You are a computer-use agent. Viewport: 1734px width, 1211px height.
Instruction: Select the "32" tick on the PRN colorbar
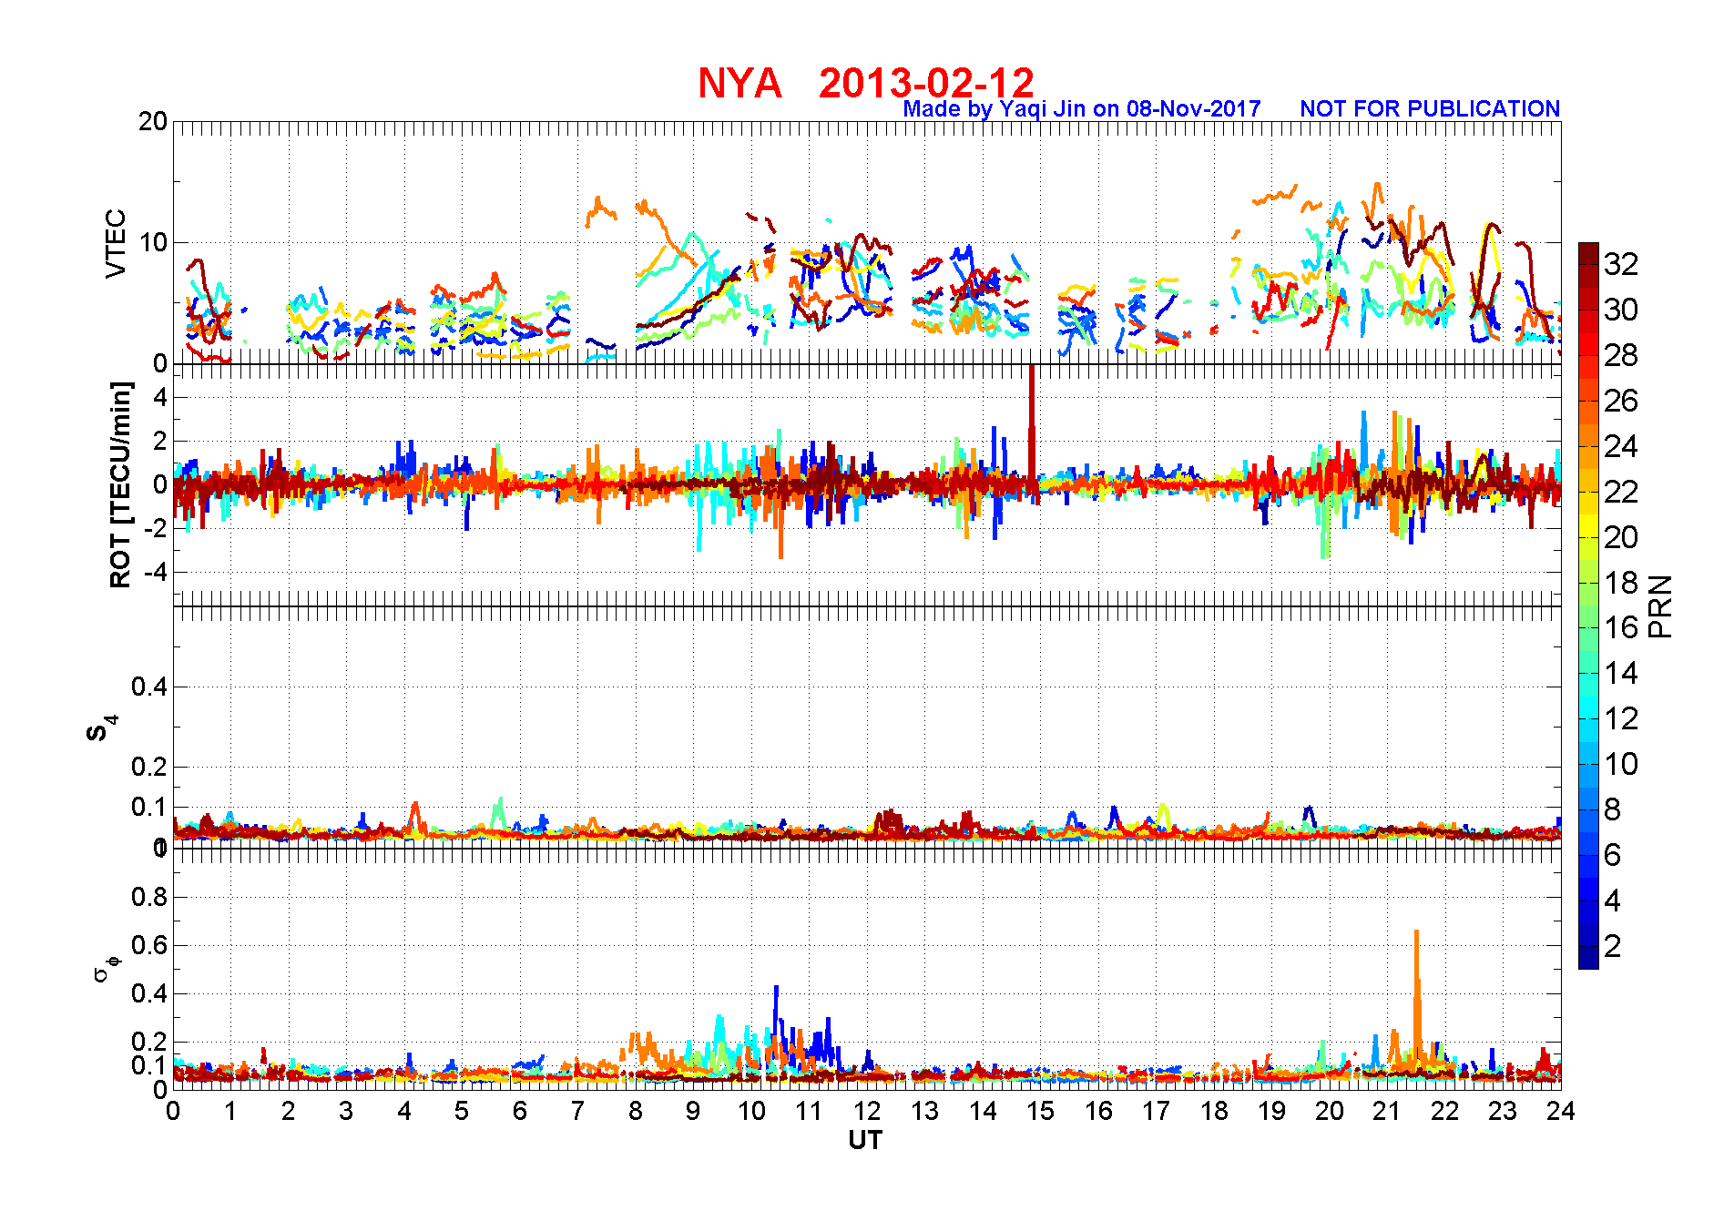click(1621, 264)
